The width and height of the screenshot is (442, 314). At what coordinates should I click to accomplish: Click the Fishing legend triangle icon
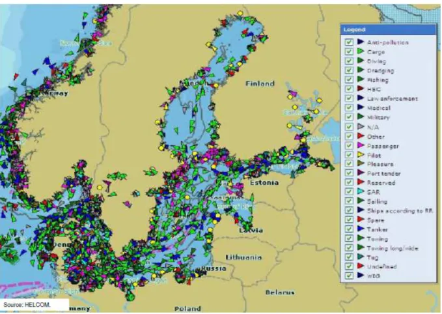[x=361, y=79]
